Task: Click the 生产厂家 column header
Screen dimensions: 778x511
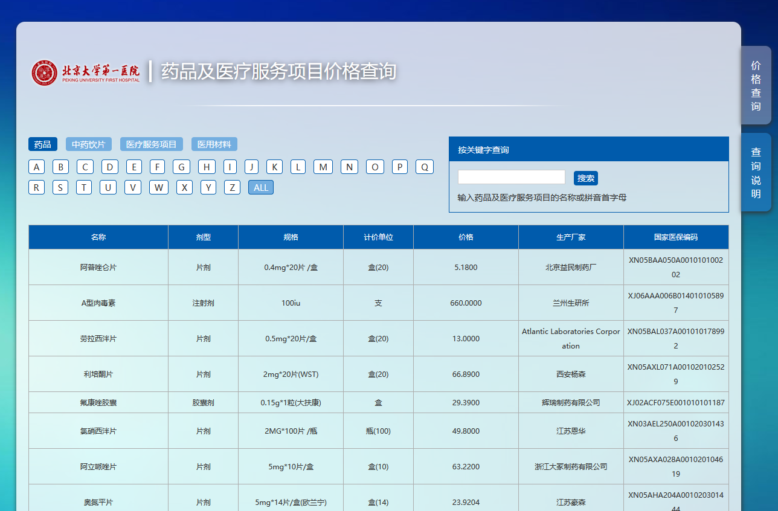Action: point(571,237)
